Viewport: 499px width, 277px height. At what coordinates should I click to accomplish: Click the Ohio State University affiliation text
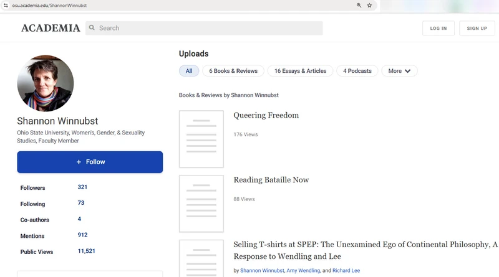pyautogui.click(x=81, y=136)
